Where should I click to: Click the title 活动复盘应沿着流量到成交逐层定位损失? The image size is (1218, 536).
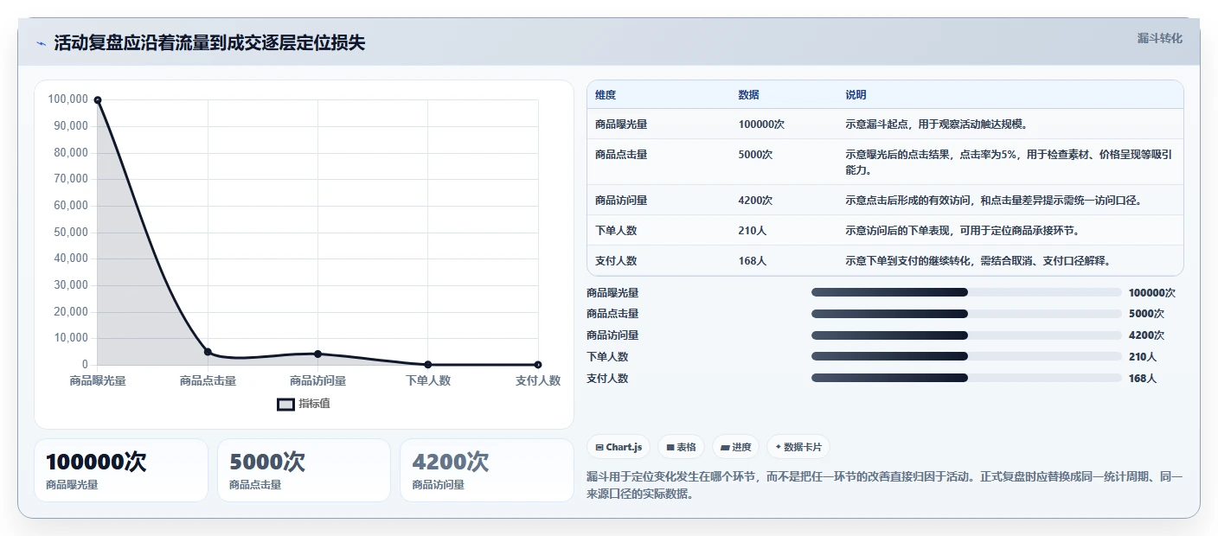209,43
